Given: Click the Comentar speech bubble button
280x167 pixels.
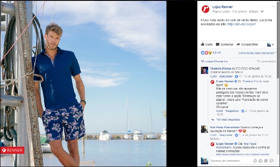Looking at the screenshot, I should 224,44.
